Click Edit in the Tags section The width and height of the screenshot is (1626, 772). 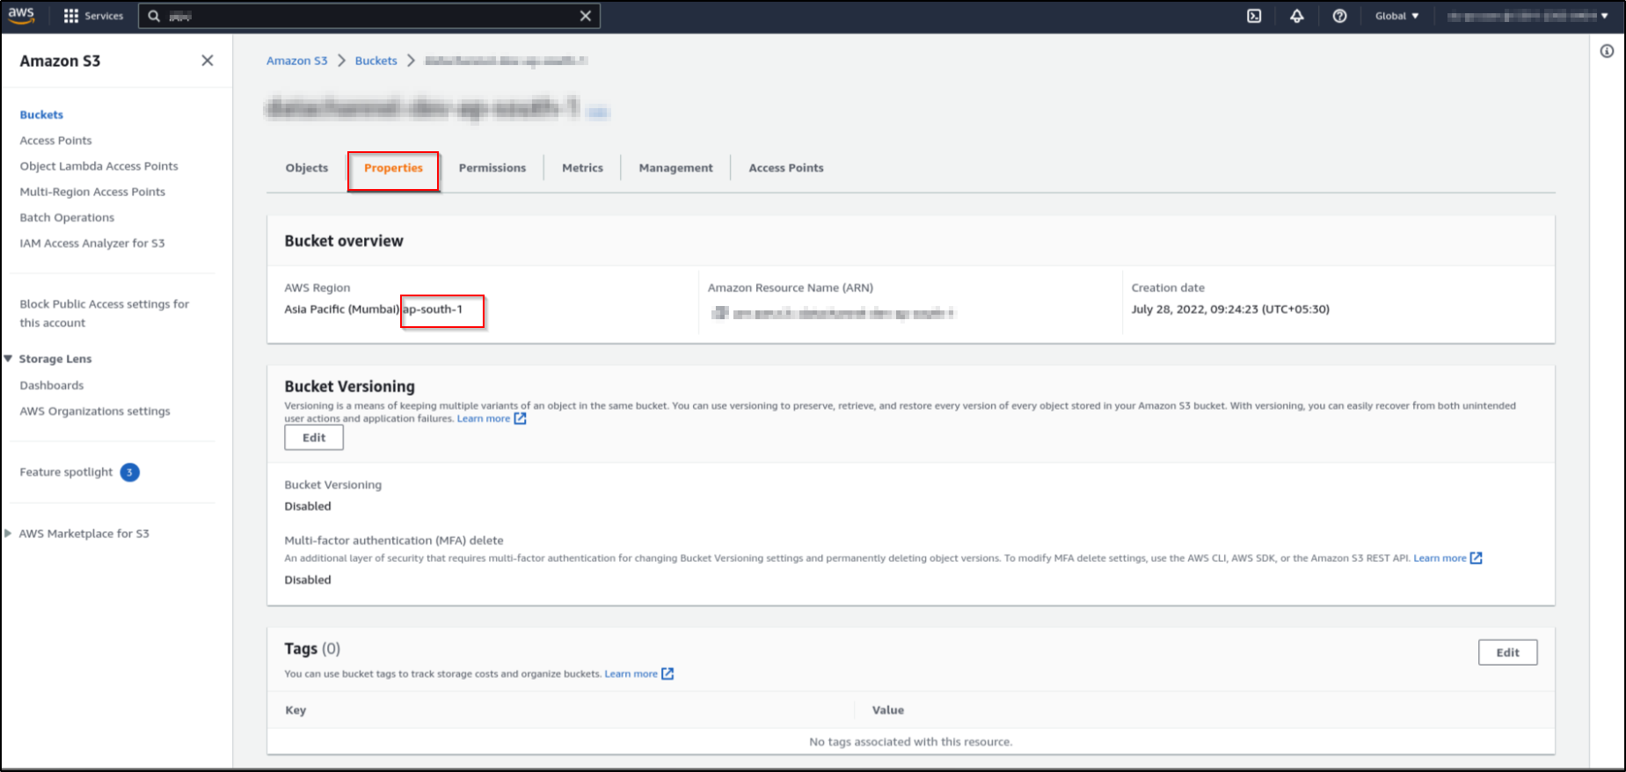(1508, 652)
